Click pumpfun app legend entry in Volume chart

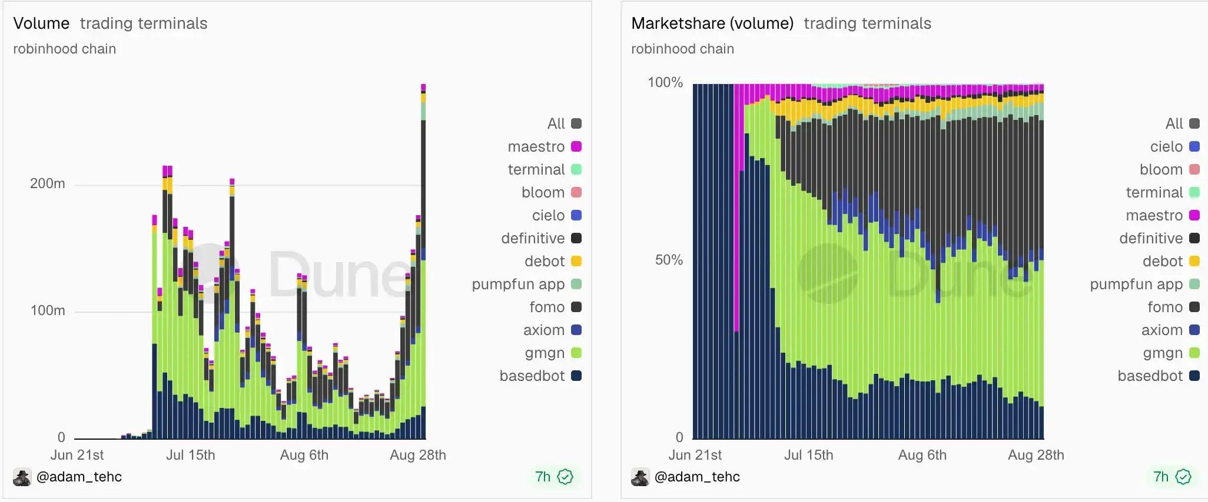(x=526, y=284)
